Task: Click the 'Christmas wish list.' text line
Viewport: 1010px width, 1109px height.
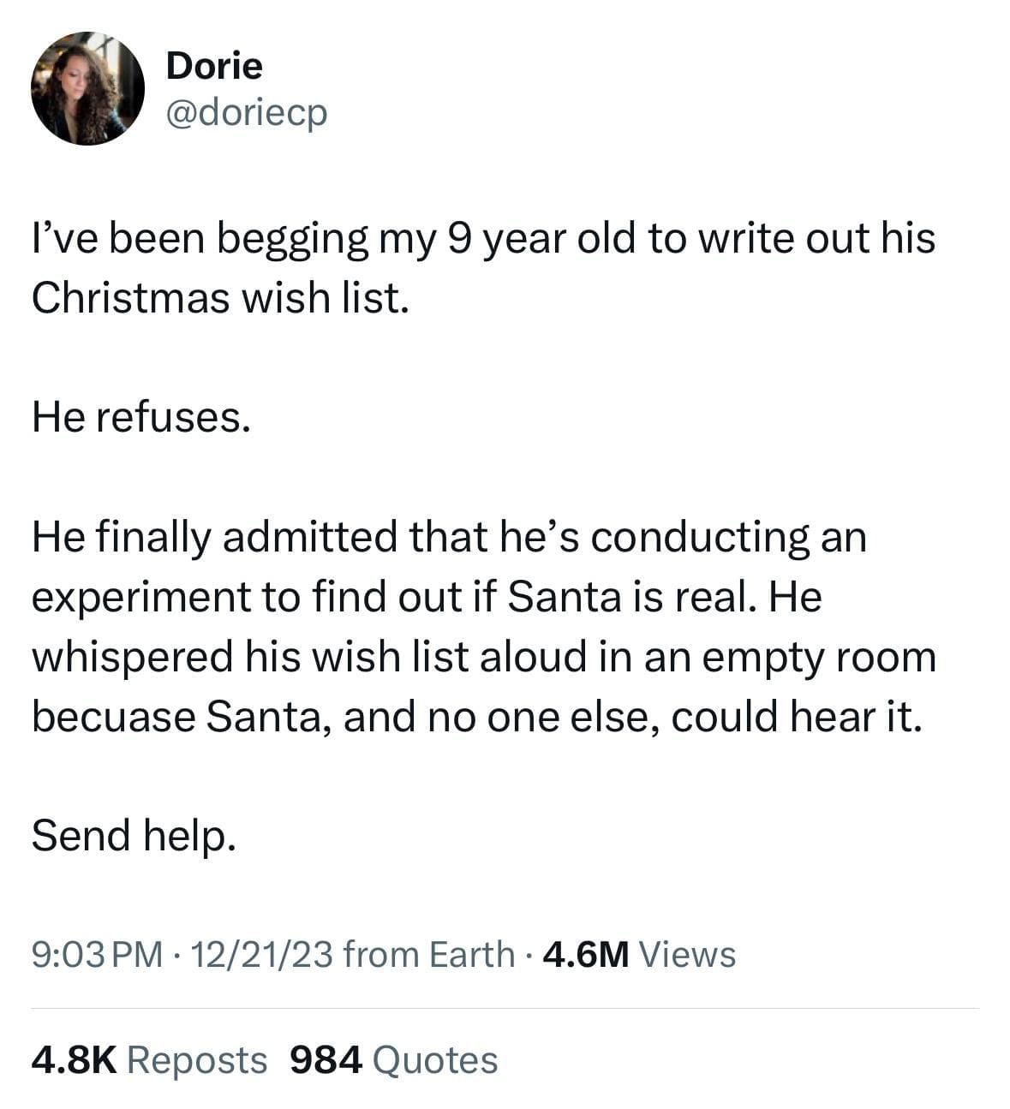Action: pyautogui.click(x=218, y=297)
